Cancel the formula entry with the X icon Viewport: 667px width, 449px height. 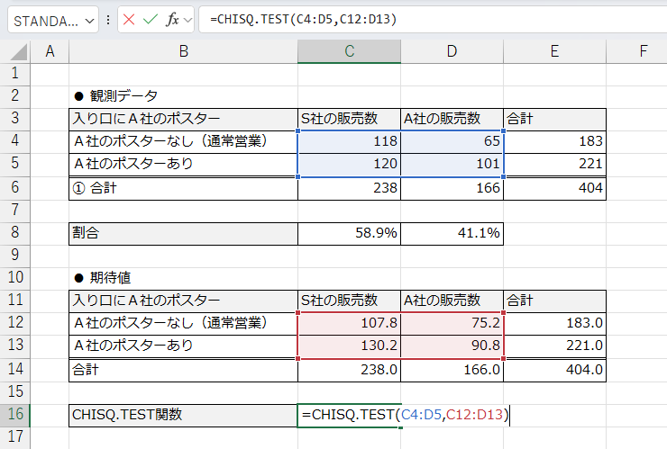(129, 20)
